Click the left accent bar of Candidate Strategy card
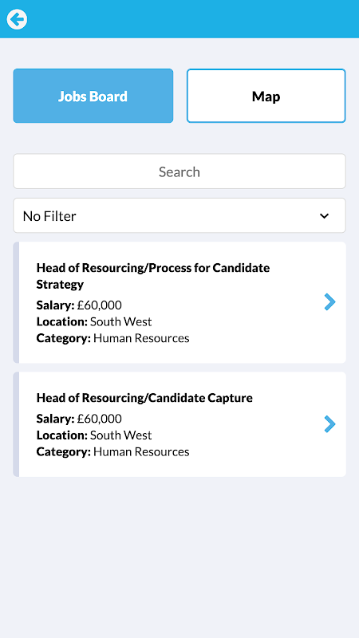The width and height of the screenshot is (359, 638). tap(16, 302)
